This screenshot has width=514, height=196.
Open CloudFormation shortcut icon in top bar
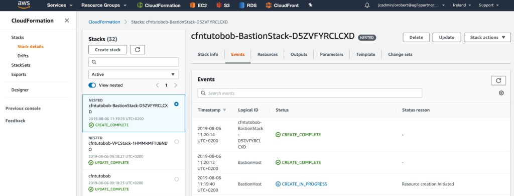(x=140, y=5)
